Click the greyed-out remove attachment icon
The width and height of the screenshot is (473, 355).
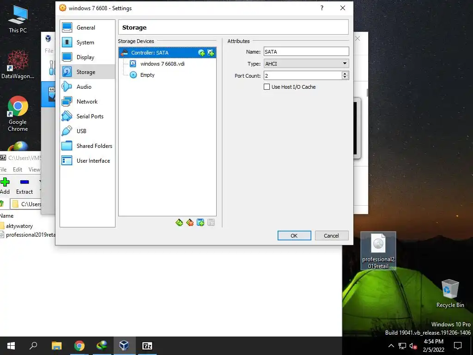(211, 223)
